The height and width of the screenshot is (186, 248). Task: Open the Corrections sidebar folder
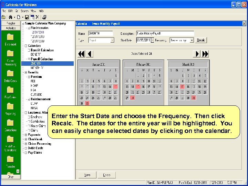pyautogui.click(x=10, y=123)
